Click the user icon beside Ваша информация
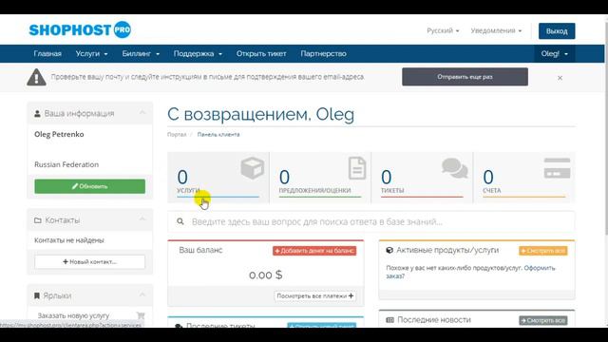Viewport: 608px width, 342px height. pyautogui.click(x=37, y=114)
